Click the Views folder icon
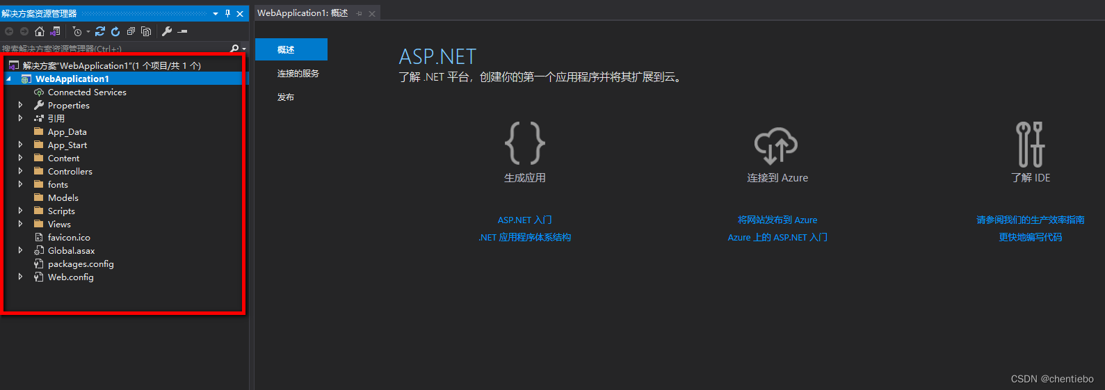The image size is (1105, 390). 39,224
